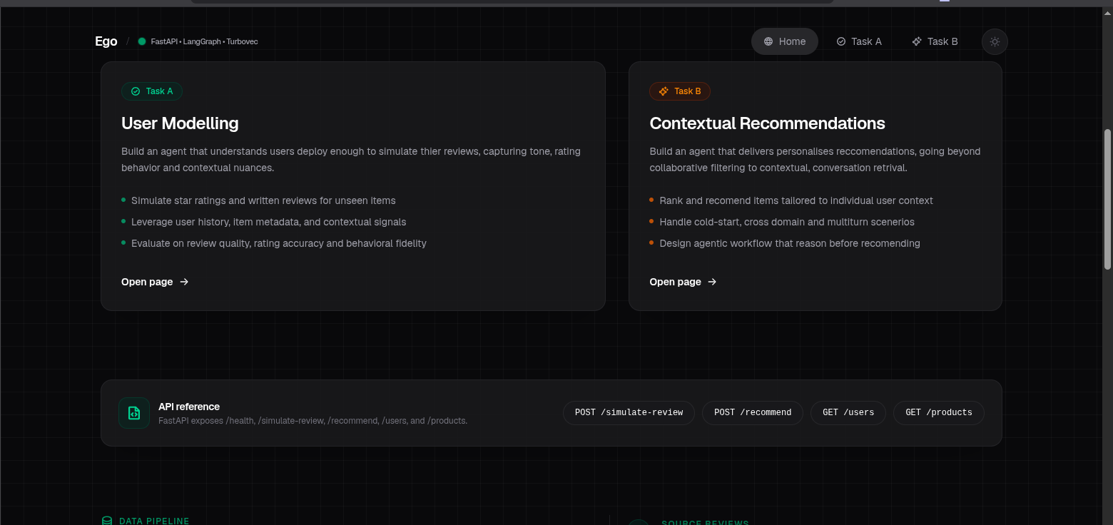The width and height of the screenshot is (1113, 525).
Task: Open page link in User Modelling card
Action: 155,282
